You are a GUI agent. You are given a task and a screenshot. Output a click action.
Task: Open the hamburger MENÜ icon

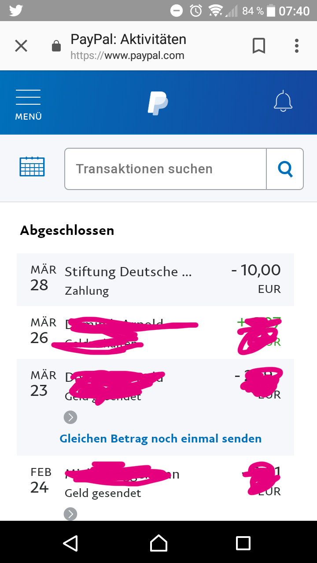tap(28, 105)
